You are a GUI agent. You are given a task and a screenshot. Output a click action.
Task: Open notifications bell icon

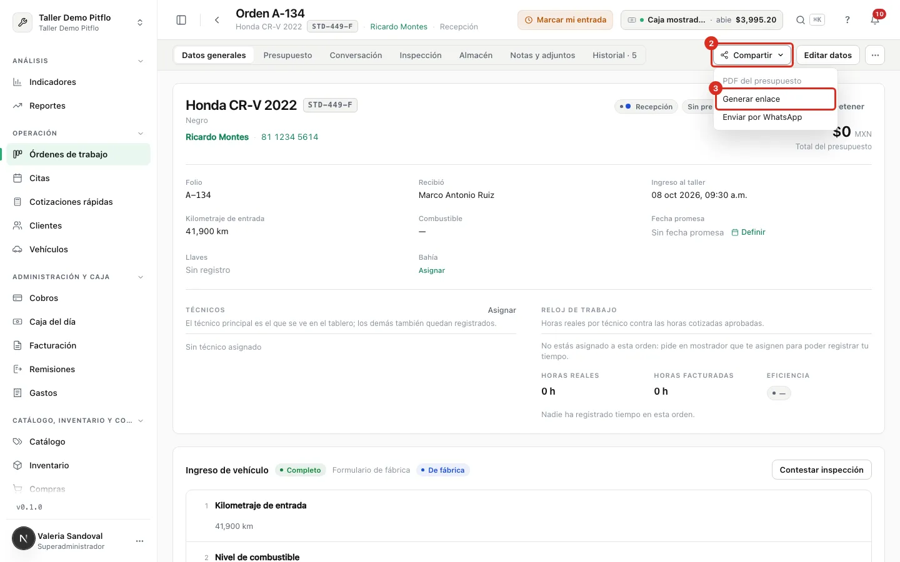(x=875, y=20)
